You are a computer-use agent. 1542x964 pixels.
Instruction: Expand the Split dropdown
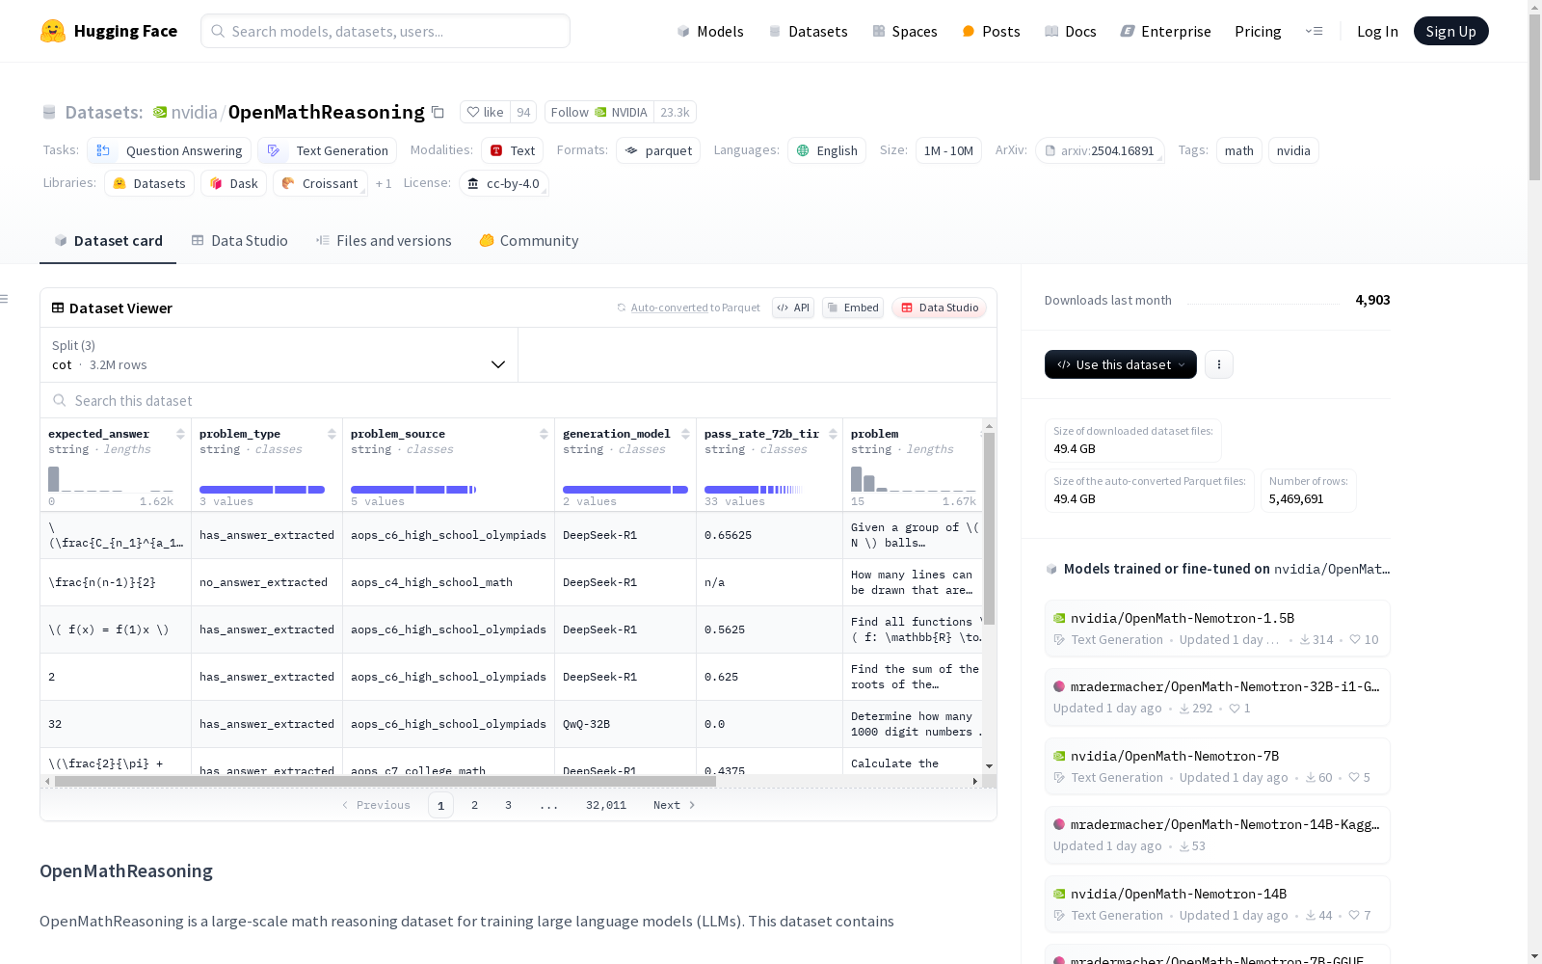coord(279,355)
